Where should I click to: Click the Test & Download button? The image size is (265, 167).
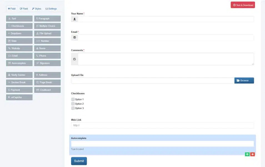pyautogui.click(x=242, y=5)
